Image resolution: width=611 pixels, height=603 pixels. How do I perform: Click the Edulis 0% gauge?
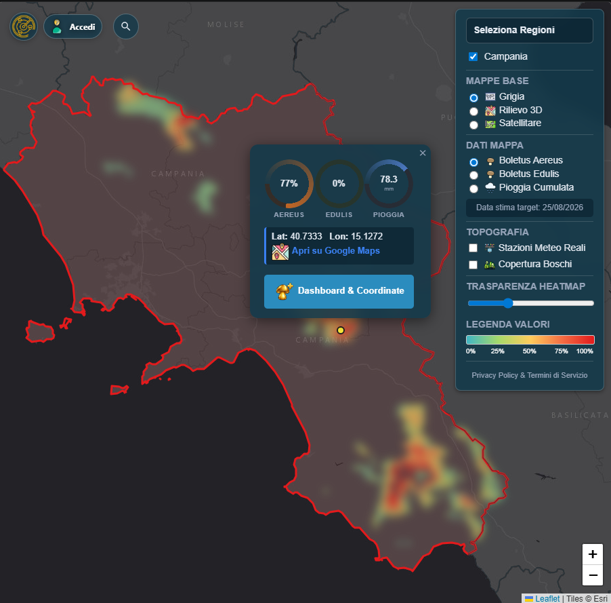click(x=339, y=184)
